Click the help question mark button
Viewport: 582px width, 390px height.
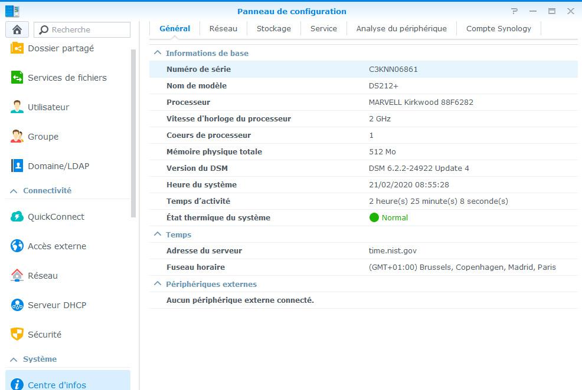pyautogui.click(x=515, y=11)
